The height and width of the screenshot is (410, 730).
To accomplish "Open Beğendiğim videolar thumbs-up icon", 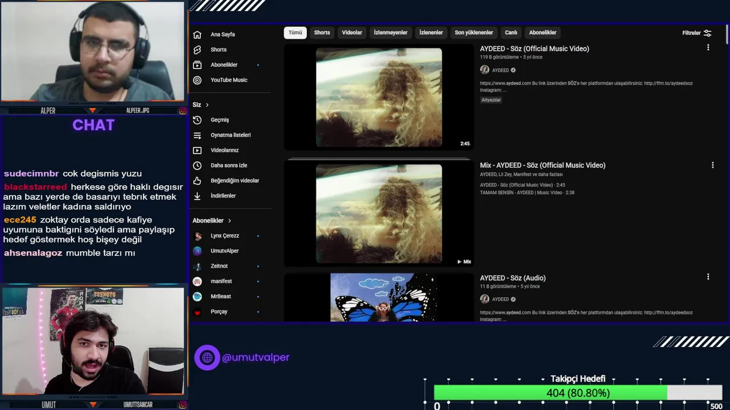I will click(x=197, y=181).
